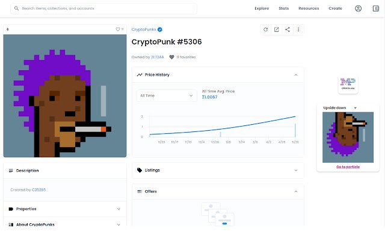Click the Listings tag icon
The image size is (385, 240).
pyautogui.click(x=140, y=170)
